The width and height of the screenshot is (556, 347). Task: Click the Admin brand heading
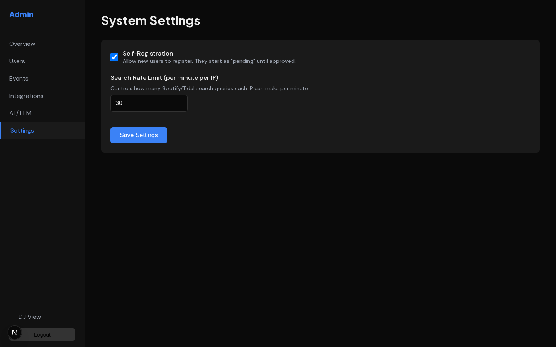coord(21,14)
